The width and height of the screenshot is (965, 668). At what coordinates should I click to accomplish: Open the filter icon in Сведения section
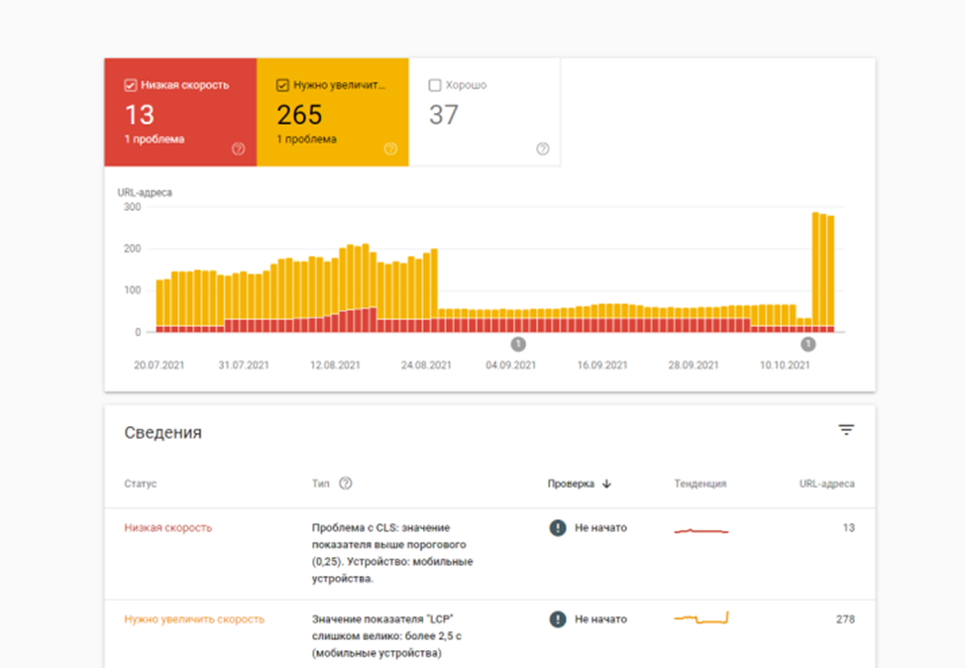(846, 430)
